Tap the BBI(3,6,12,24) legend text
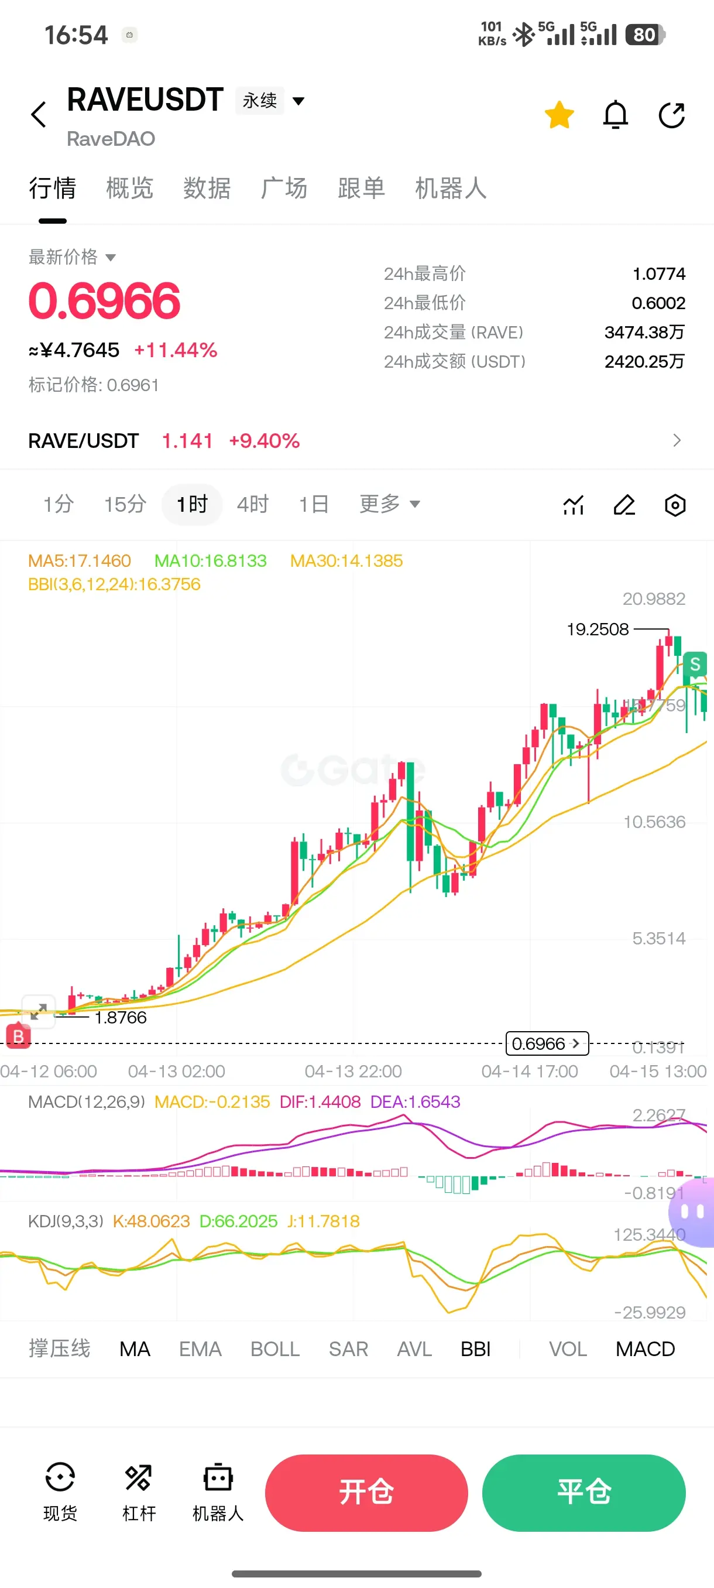 click(x=115, y=584)
